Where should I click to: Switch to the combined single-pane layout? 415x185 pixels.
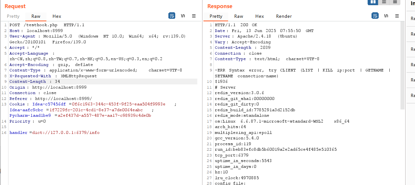tap(395, 2)
